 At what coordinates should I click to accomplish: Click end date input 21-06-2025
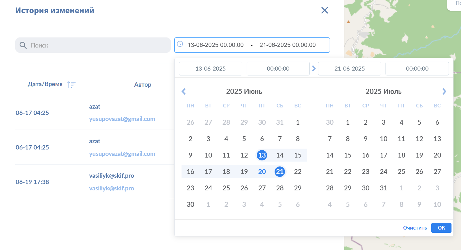pyautogui.click(x=349, y=69)
